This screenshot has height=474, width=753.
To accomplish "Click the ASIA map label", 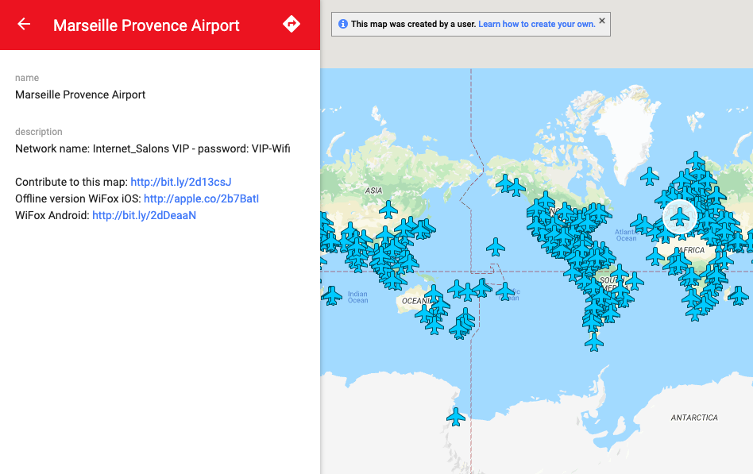I will pos(373,191).
